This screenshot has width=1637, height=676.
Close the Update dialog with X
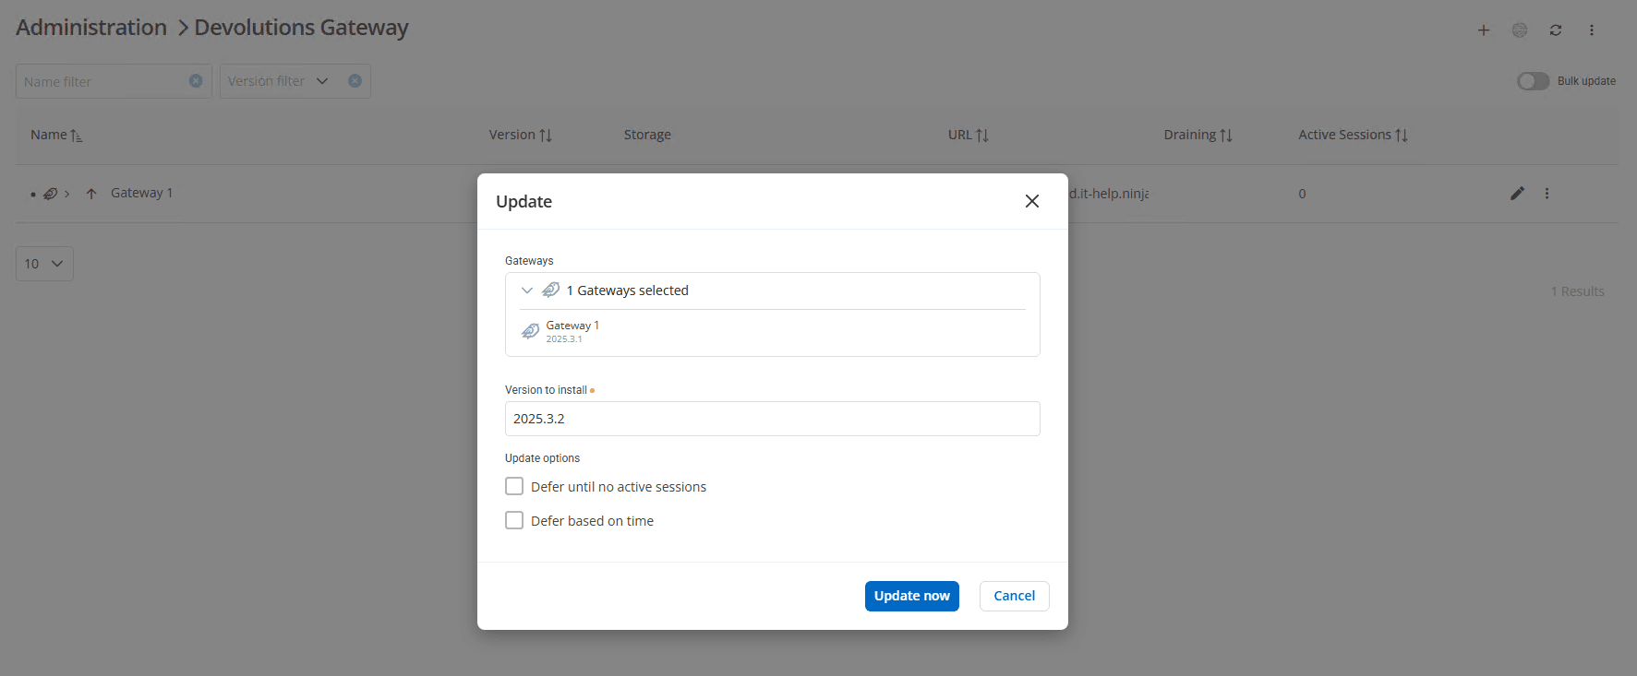click(x=1032, y=201)
